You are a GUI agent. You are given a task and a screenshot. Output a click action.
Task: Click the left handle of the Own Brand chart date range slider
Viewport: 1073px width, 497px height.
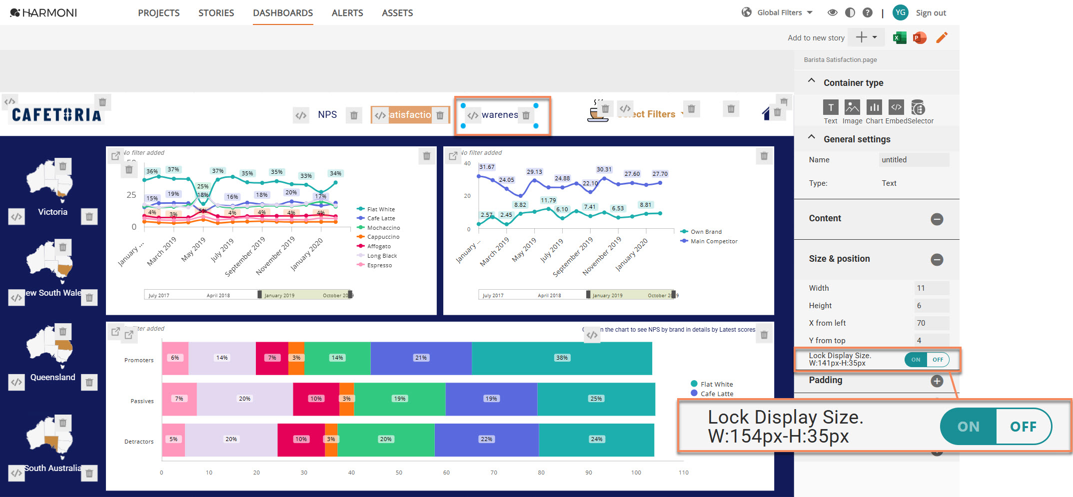point(588,294)
